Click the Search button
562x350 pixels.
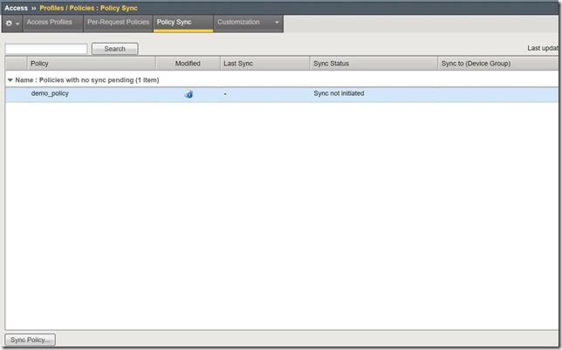pyautogui.click(x=114, y=49)
